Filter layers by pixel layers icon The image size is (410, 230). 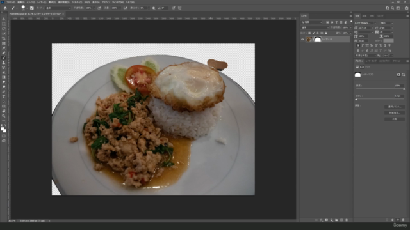[x=327, y=22]
